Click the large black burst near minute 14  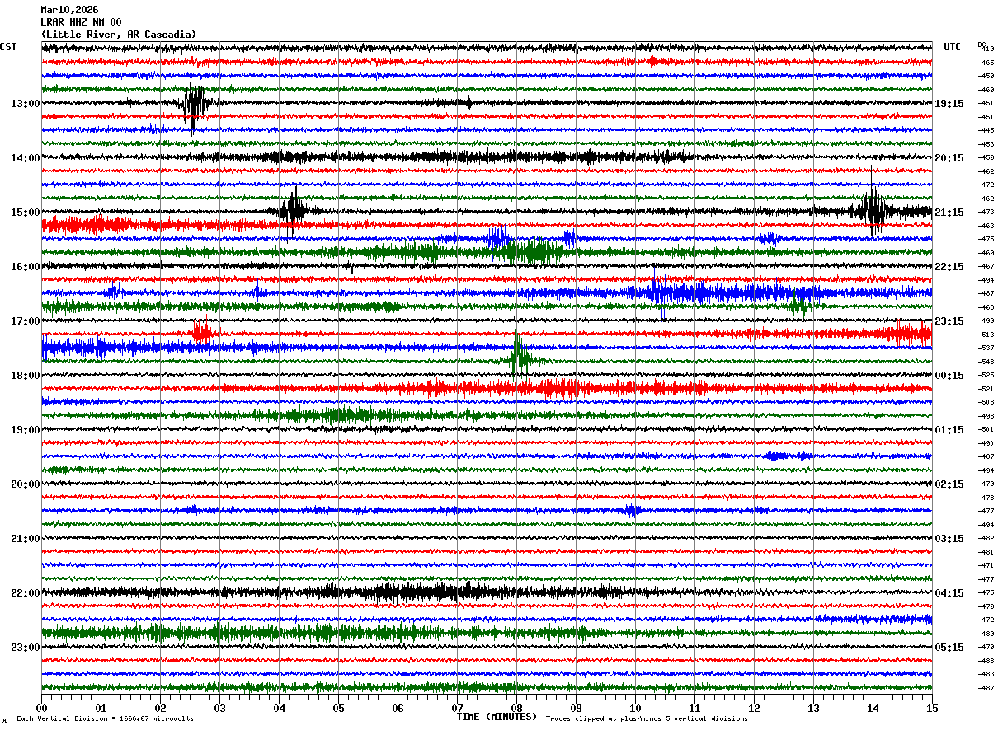point(873,209)
